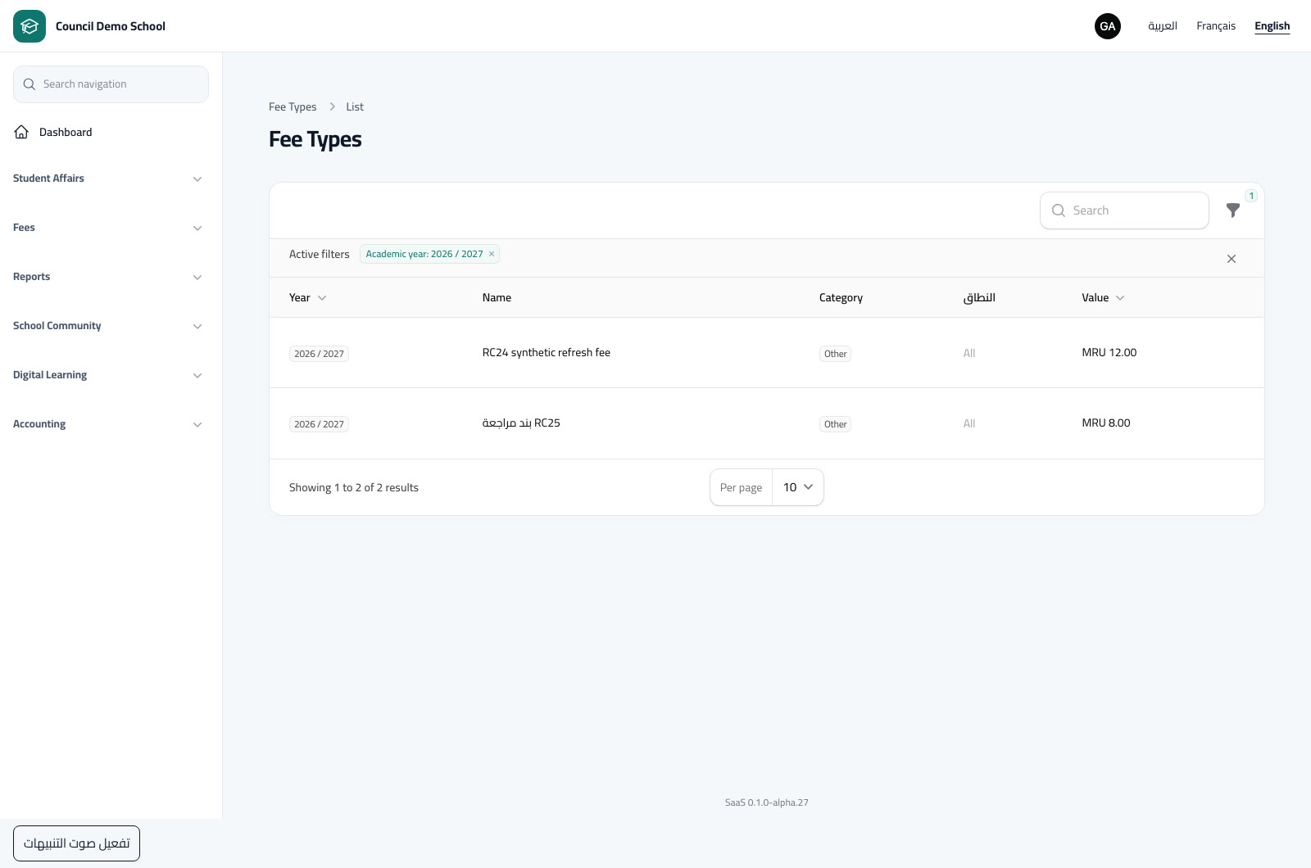The height and width of the screenshot is (868, 1311).
Task: Open the بند مراجعة RC25 row
Action: point(767,423)
